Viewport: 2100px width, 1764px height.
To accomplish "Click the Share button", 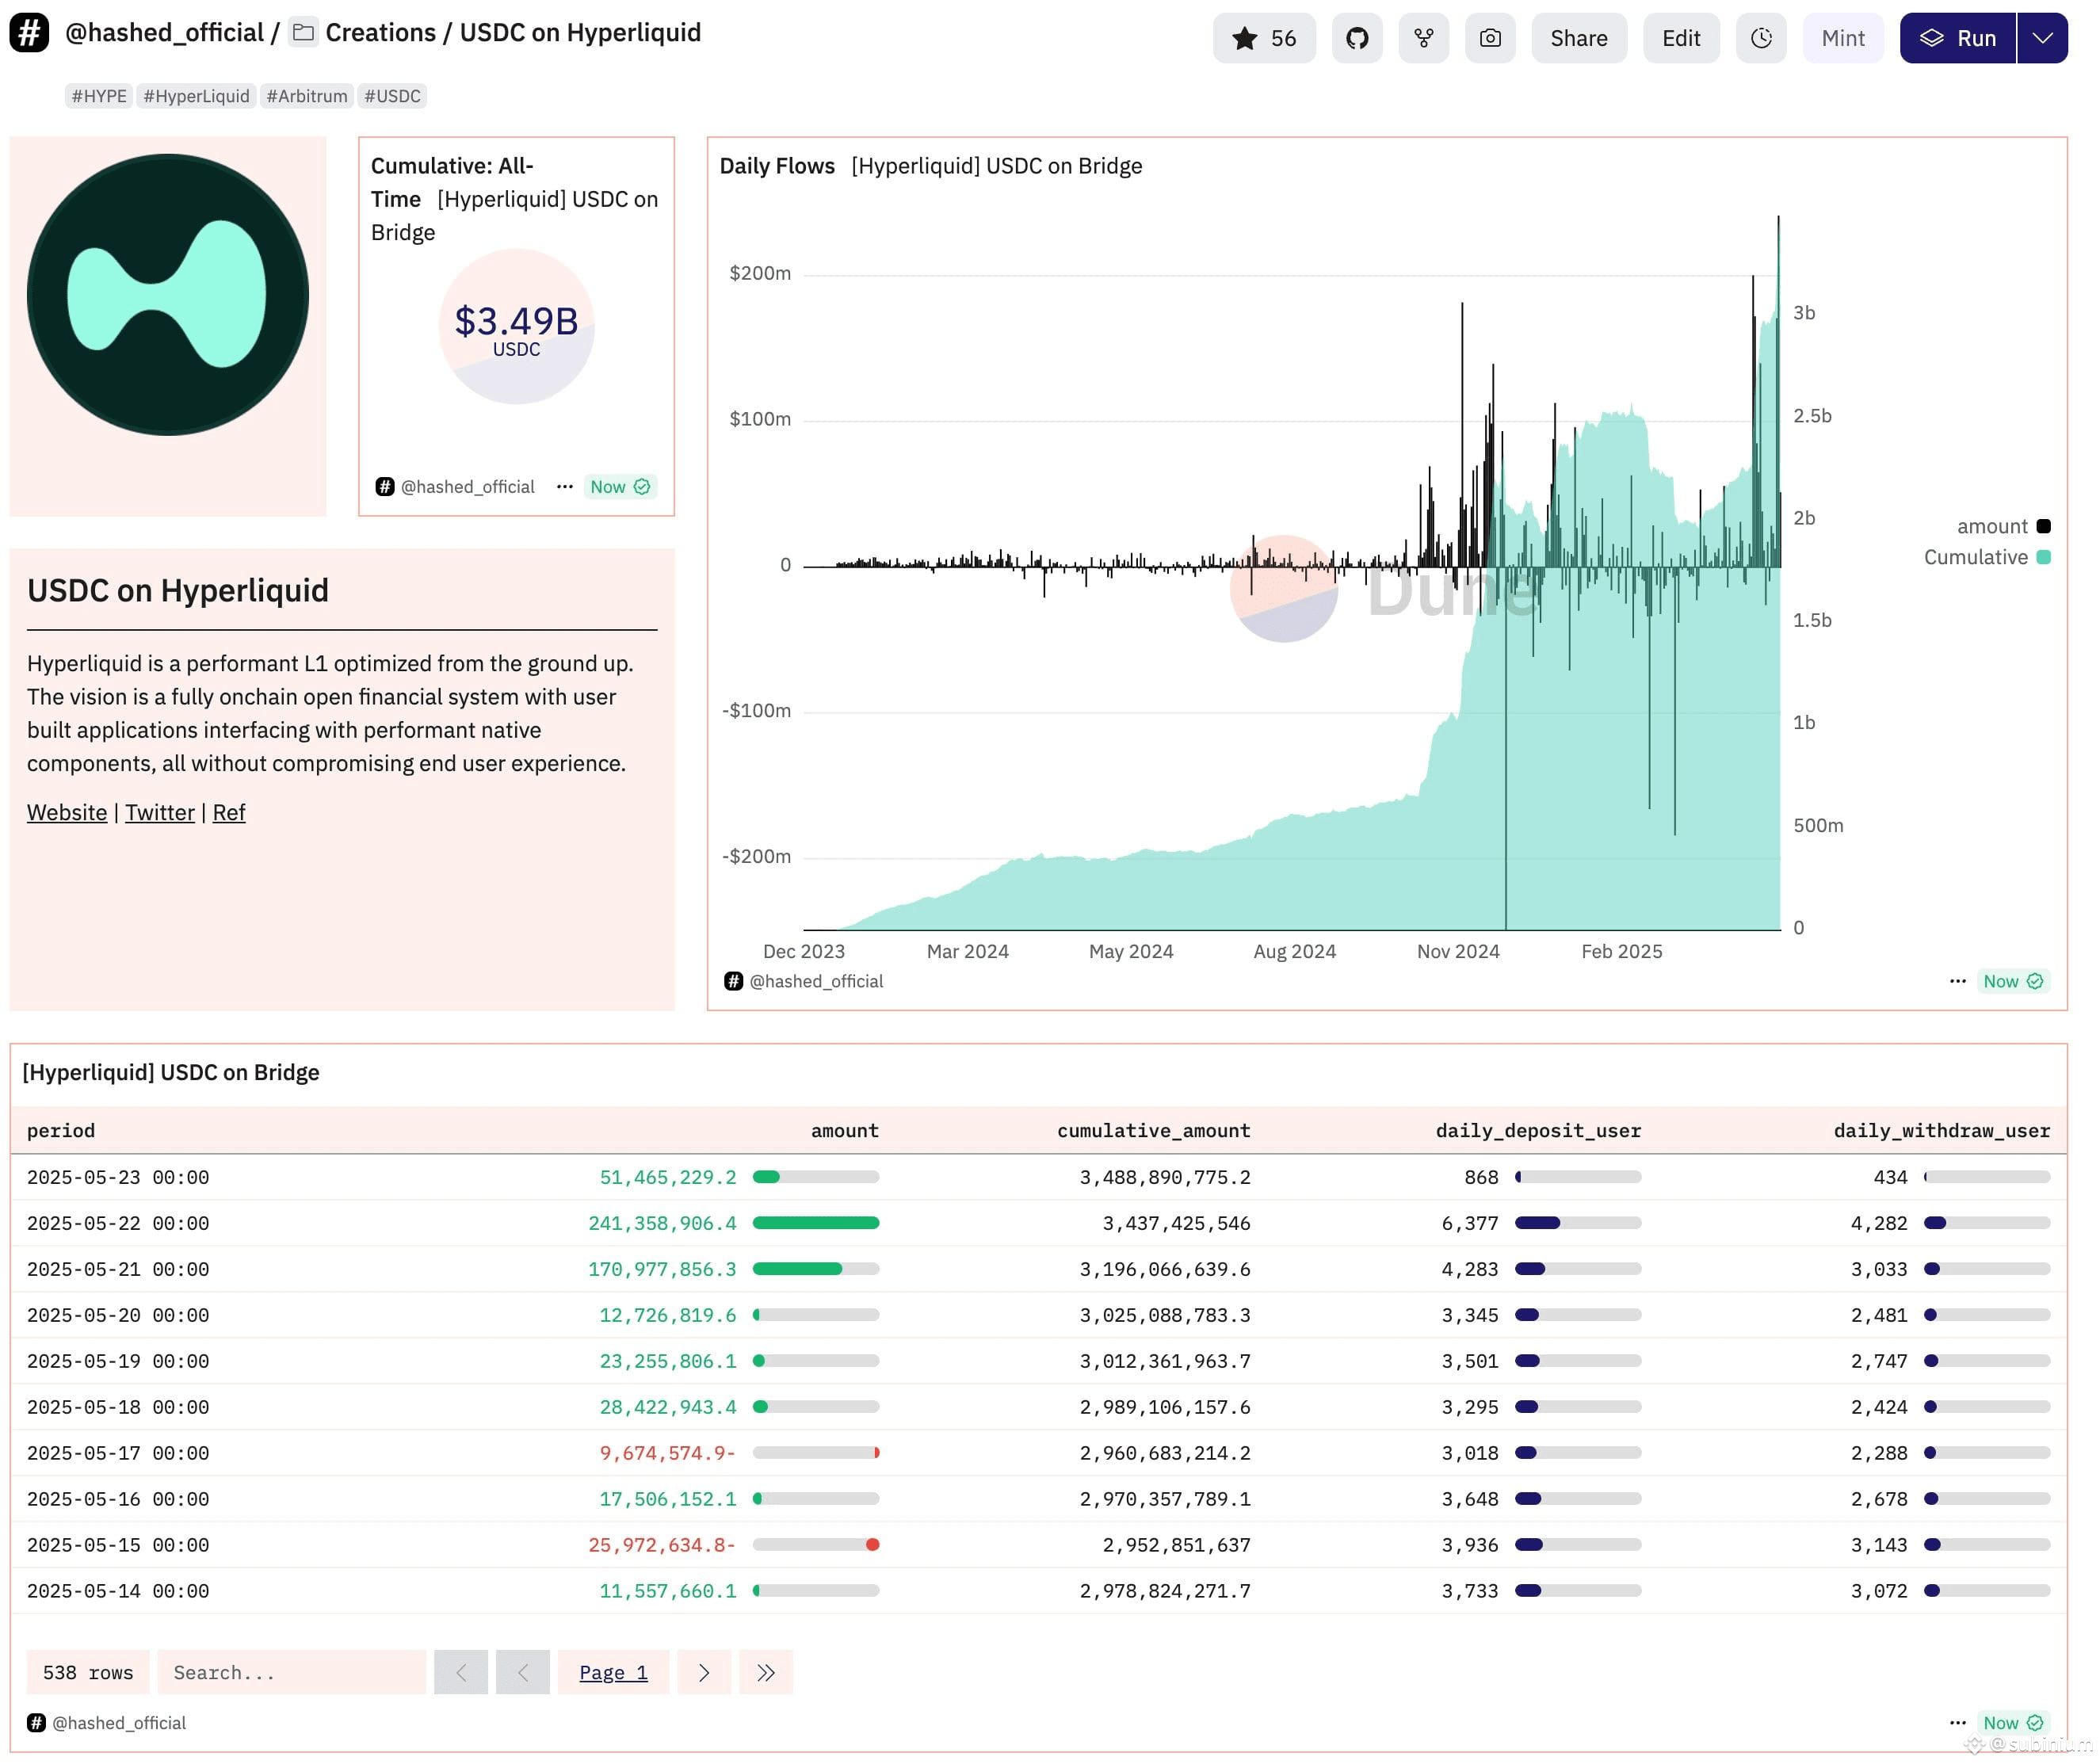I will [1579, 38].
